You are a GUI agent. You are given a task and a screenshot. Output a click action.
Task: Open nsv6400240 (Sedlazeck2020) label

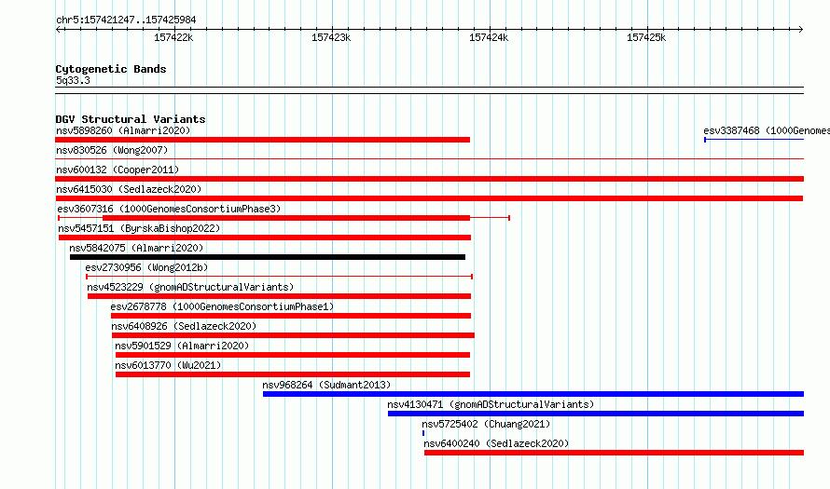pyautogui.click(x=496, y=443)
